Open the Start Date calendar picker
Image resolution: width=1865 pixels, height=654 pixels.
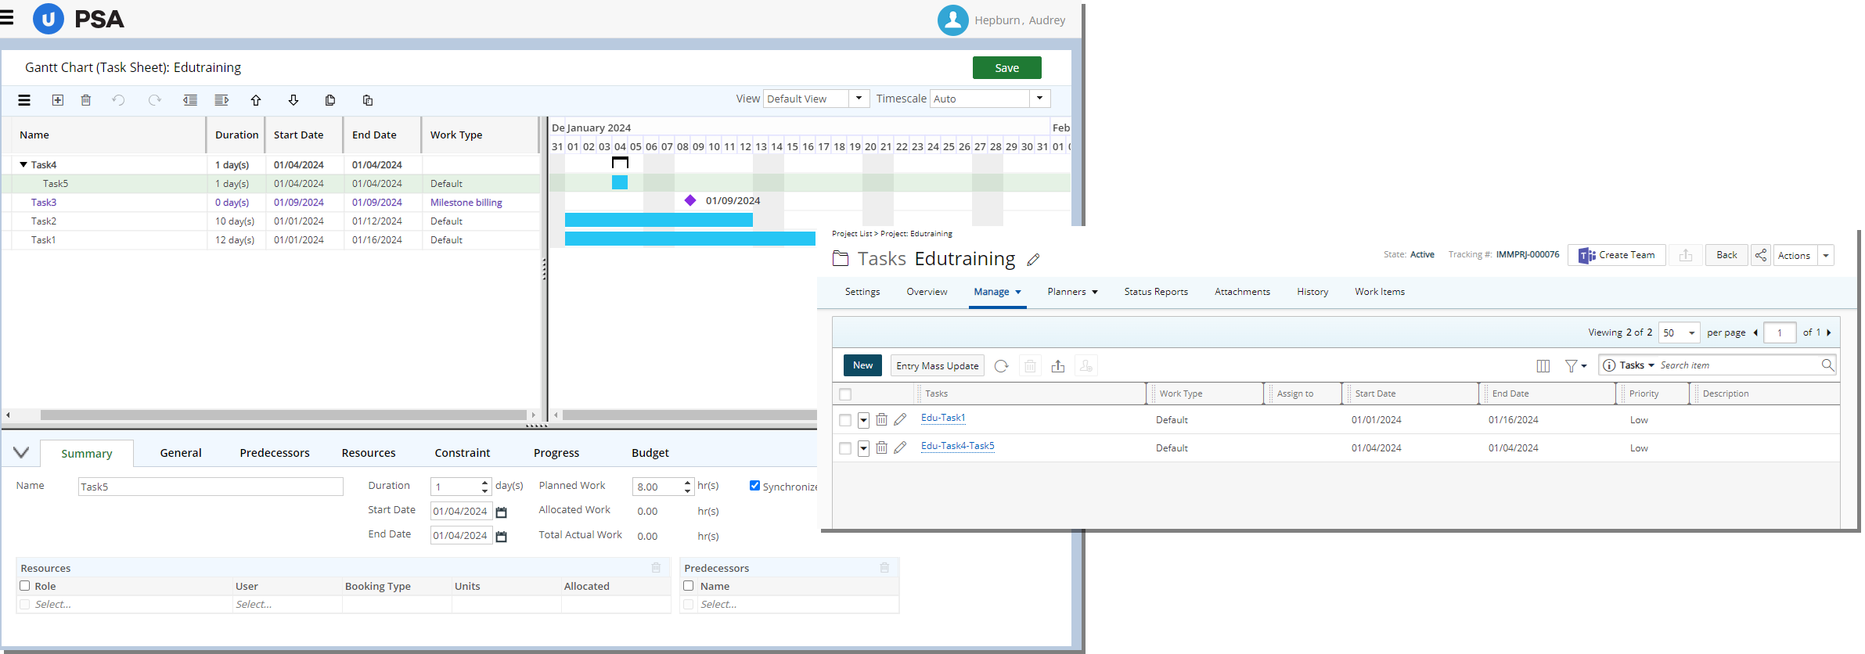point(502,512)
